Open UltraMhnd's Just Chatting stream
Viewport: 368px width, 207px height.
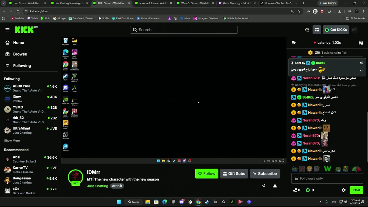pyautogui.click(x=30, y=131)
